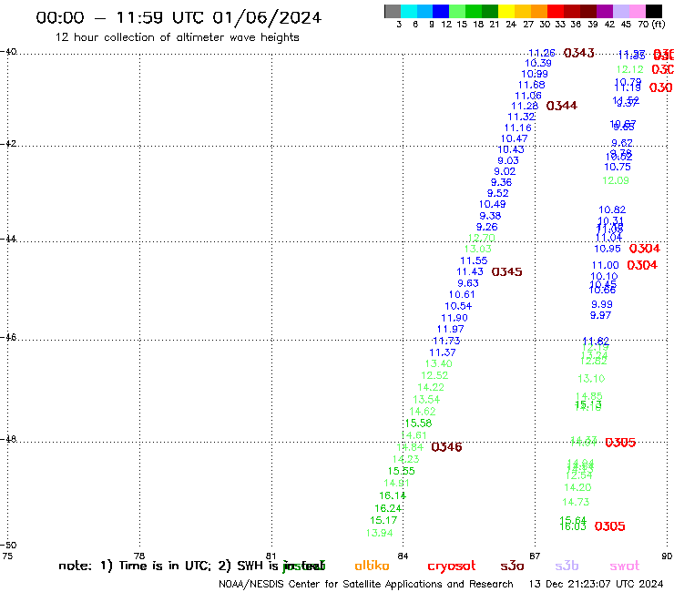Screen dimensions: 674x592
Task: Click the 0304 time label beside 11.00
Action: [x=642, y=265]
